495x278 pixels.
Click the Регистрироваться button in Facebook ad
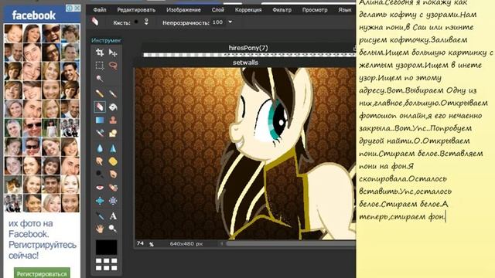tap(42, 273)
